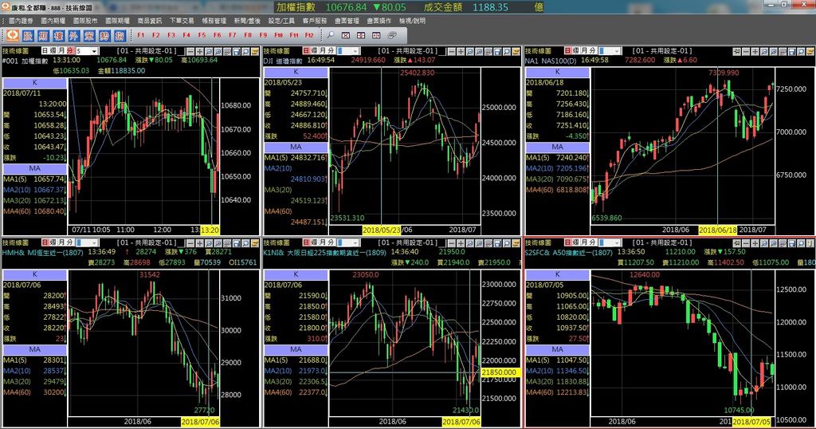Open the minute interval dropdown in the 加權指數 chart

pyautogui.click(x=94, y=51)
